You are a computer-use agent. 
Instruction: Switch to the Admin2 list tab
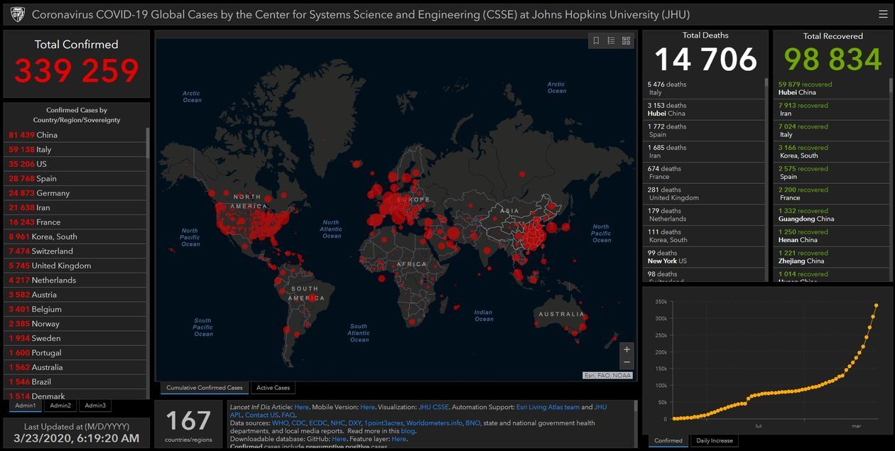click(60, 406)
